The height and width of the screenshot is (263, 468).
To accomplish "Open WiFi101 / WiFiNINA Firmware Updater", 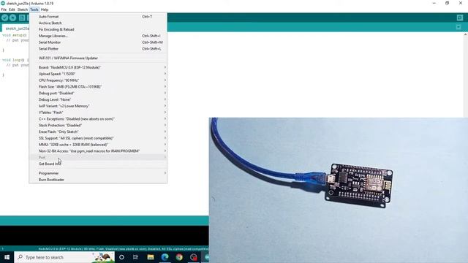I will (x=98, y=58).
